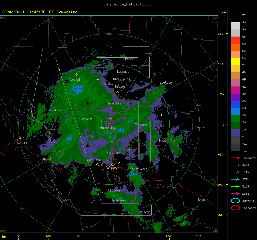Click the Ponoka label
Screen dimensions: 257x240
pos(130,59)
